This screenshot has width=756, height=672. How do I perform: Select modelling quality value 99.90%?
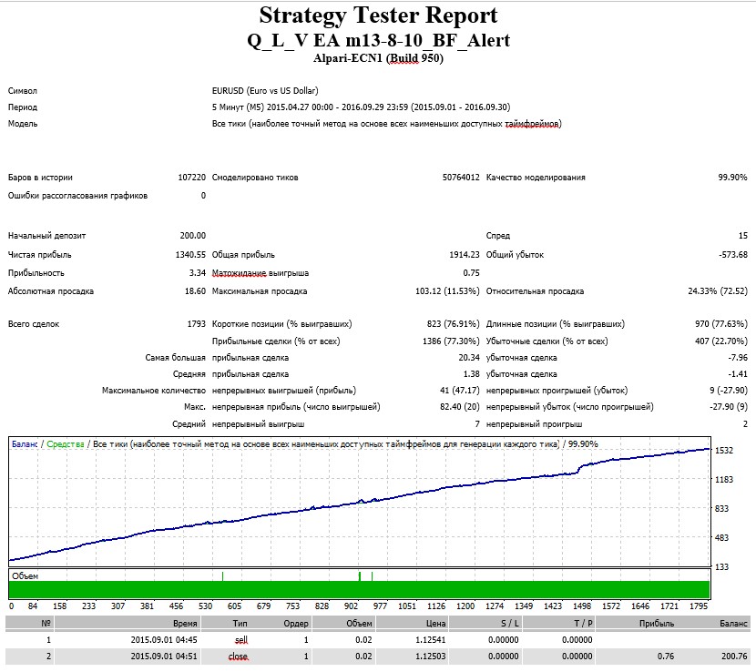coord(732,178)
